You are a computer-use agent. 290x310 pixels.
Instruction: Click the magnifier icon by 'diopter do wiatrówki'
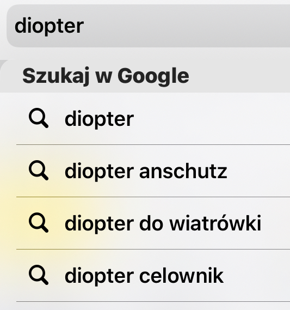tap(39, 222)
